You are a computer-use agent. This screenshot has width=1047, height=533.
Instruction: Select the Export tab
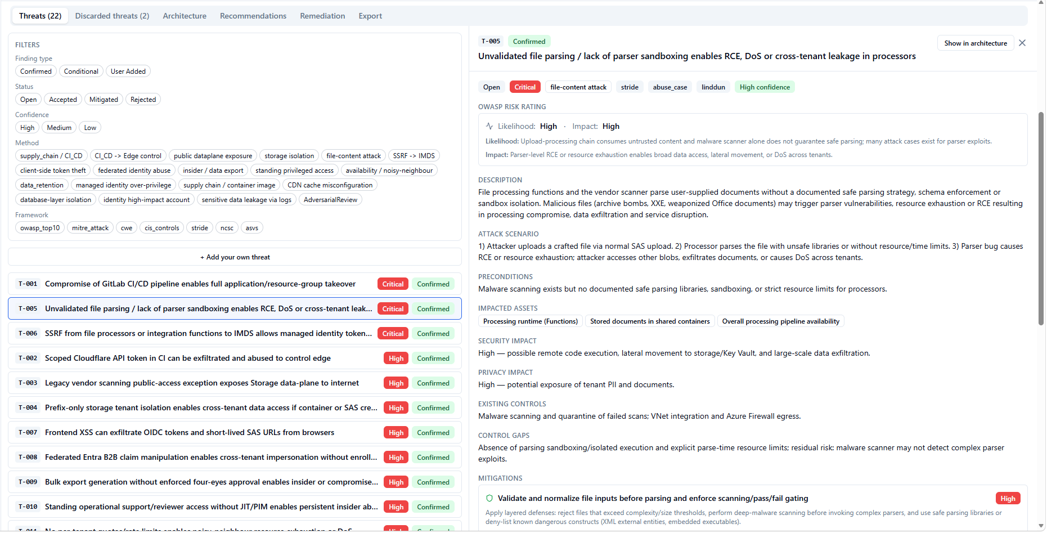pos(370,16)
